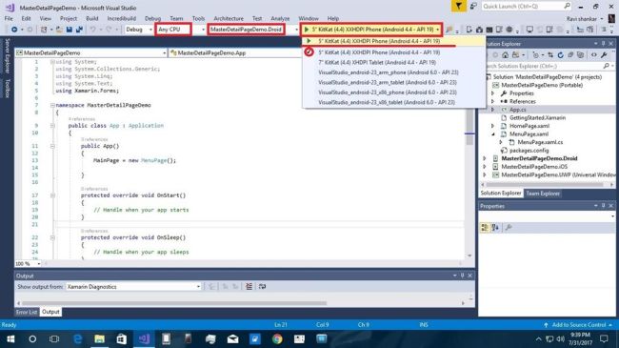Viewport: 619px width, 348px height.
Task: Open the Android device manager toolbar icon
Action: (x=469, y=30)
